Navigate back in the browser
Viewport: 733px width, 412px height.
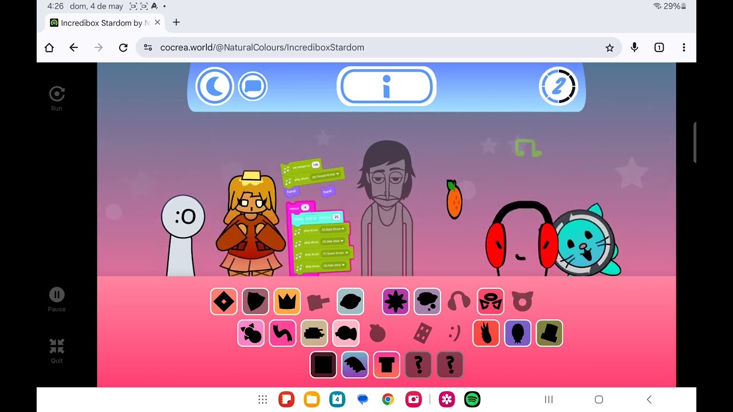point(74,47)
